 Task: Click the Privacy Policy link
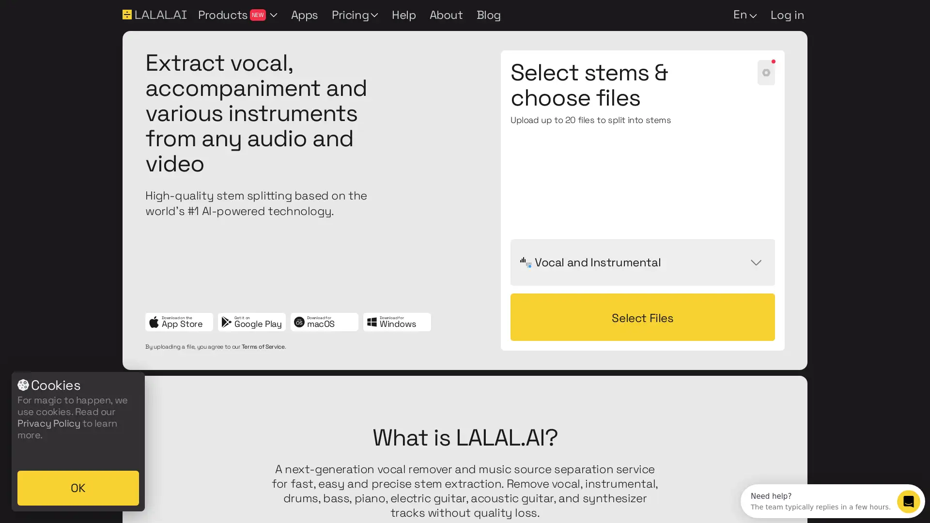point(48,423)
